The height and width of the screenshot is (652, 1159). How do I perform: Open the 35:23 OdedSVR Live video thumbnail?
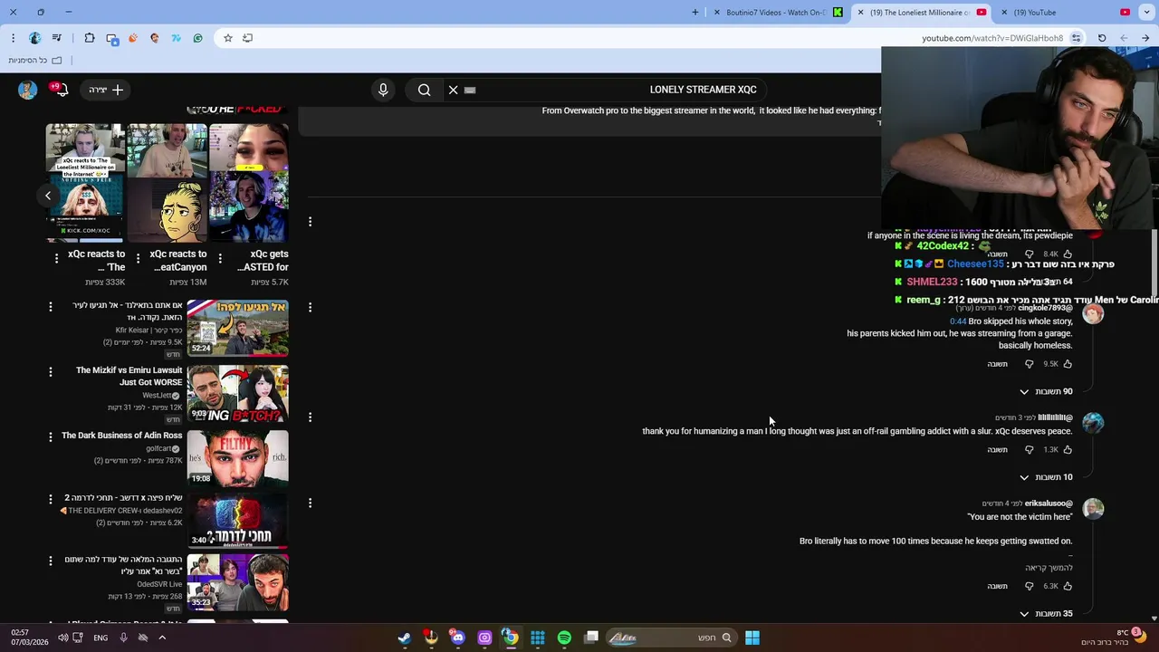coord(238,582)
